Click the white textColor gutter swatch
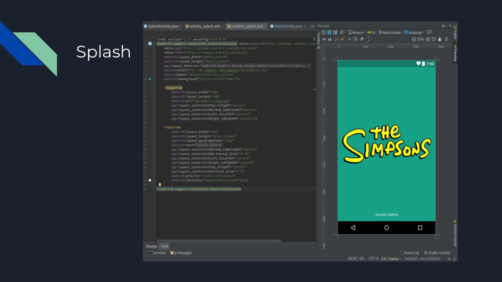This screenshot has width=502, height=282. pyautogui.click(x=150, y=180)
